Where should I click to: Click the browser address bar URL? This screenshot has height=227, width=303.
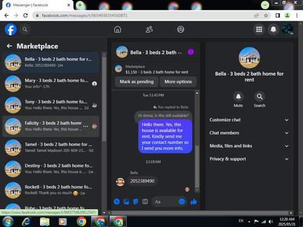85,15
